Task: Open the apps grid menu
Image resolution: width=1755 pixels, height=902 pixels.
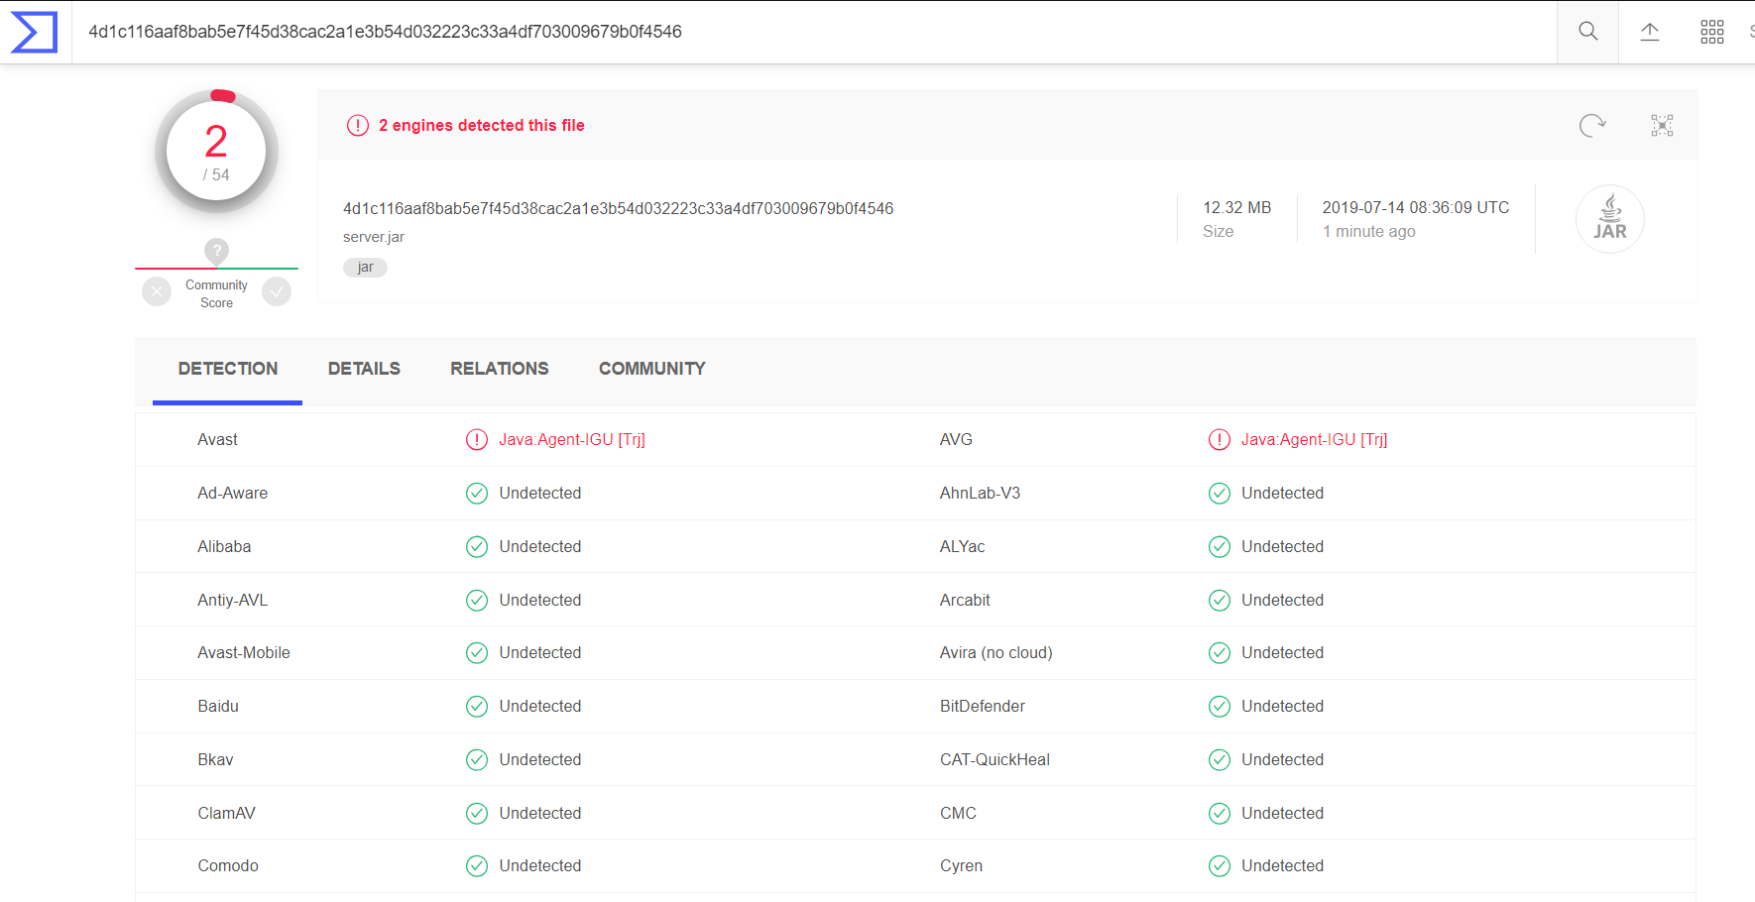Action: (x=1712, y=32)
